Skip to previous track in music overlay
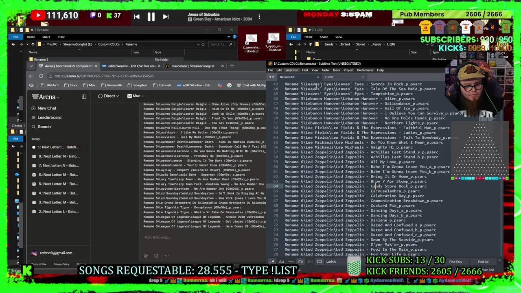The image size is (521, 293). tap(137, 17)
